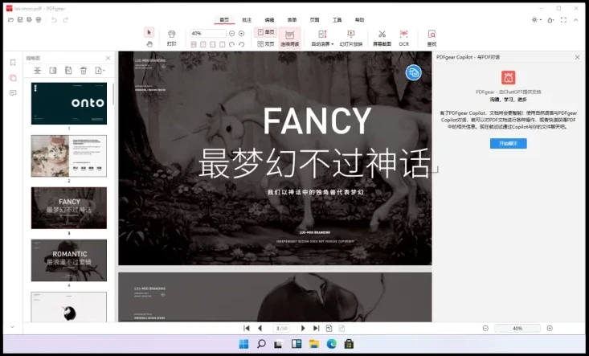589x356 pixels.
Task: Open share dropdown in title bar
Action: 550,20
